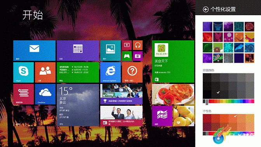Open the Skype tile
261x147 pixels.
23,72
